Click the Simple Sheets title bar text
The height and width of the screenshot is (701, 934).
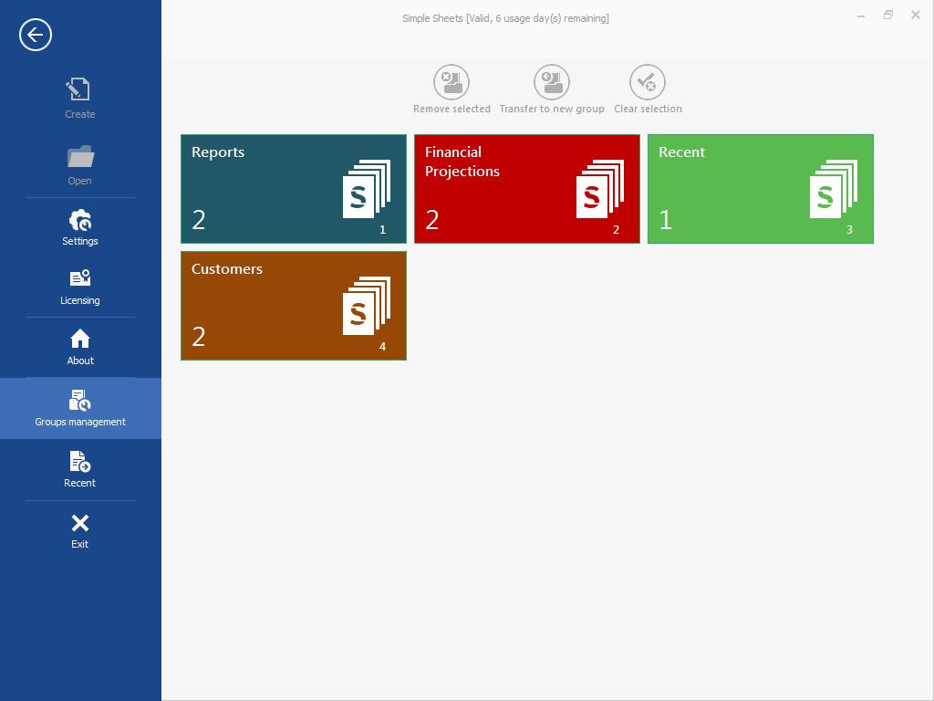coord(505,18)
